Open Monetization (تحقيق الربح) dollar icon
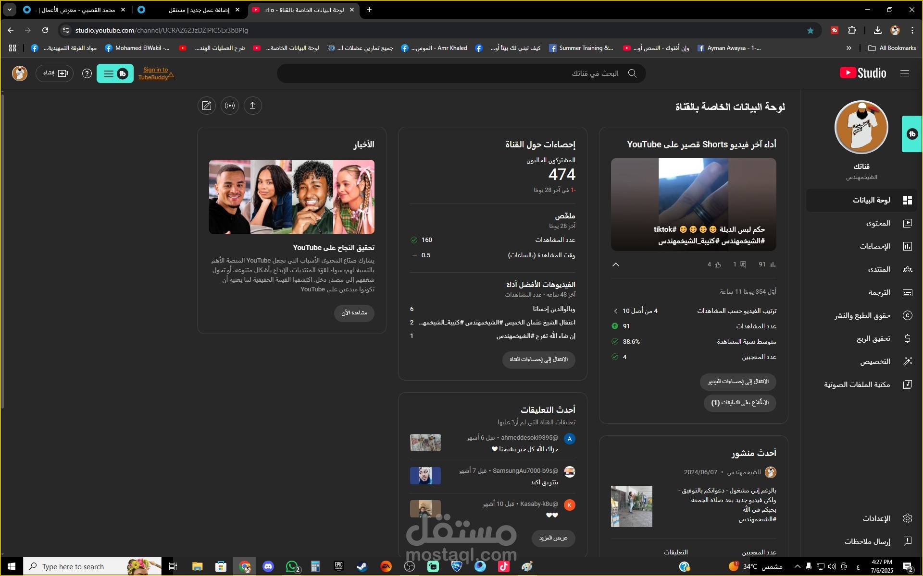The image size is (923, 576). [x=907, y=338]
